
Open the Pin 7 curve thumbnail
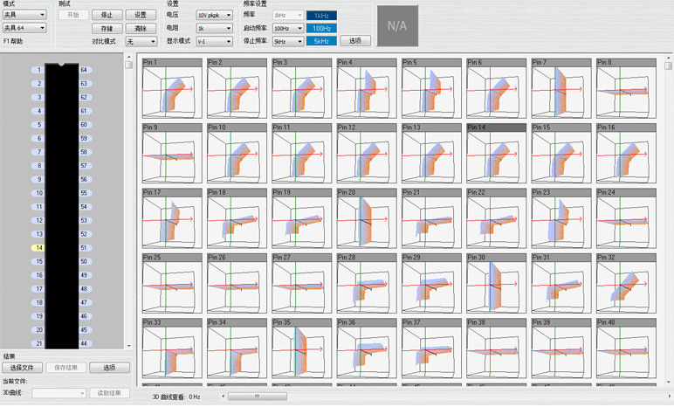(561, 93)
